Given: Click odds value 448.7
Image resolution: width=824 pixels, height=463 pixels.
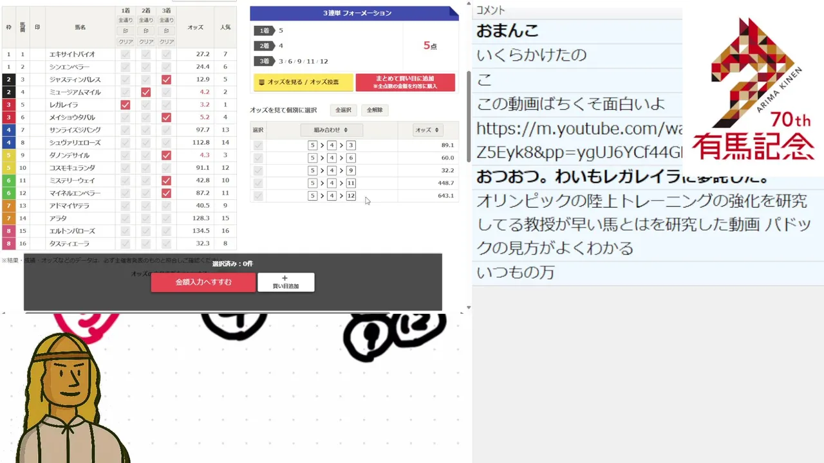Looking at the screenshot, I should click(x=445, y=183).
